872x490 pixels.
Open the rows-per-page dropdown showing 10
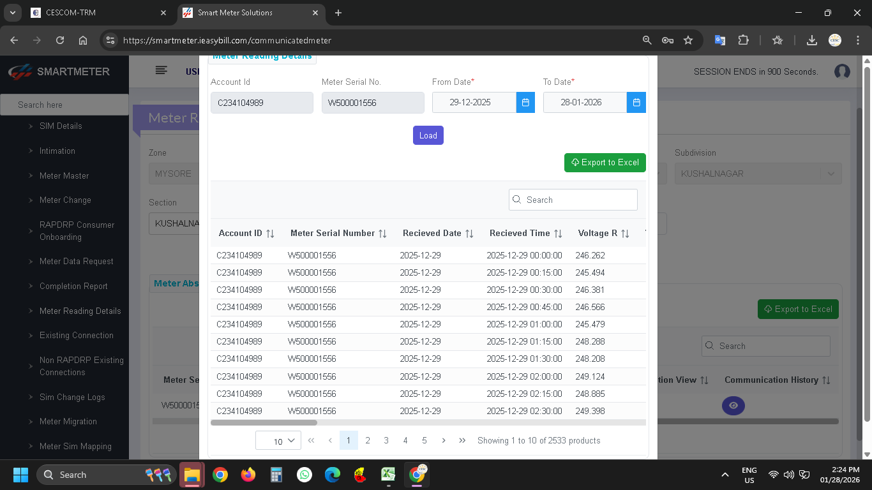tap(278, 441)
